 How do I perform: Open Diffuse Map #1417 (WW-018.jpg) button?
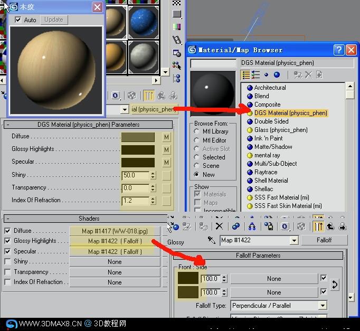click(x=115, y=231)
